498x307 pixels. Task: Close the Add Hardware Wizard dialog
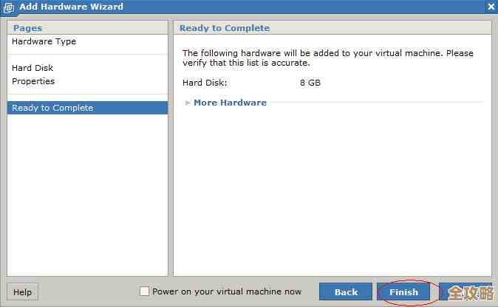pos(491,7)
